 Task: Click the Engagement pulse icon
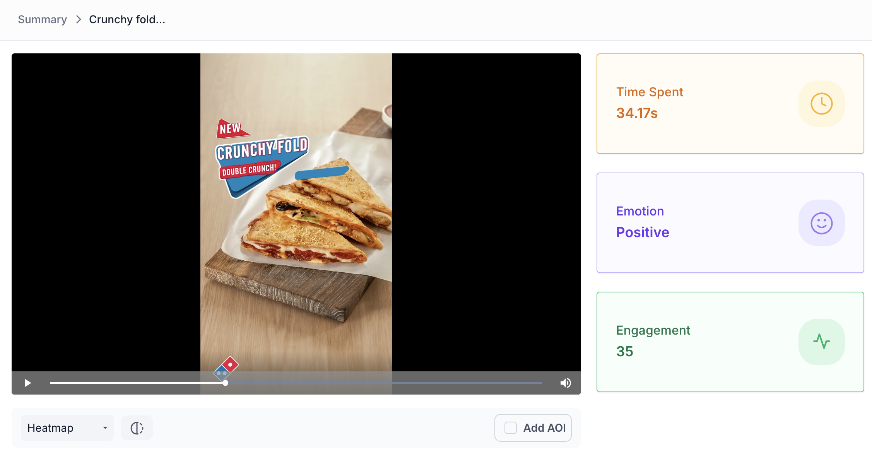coord(821,342)
